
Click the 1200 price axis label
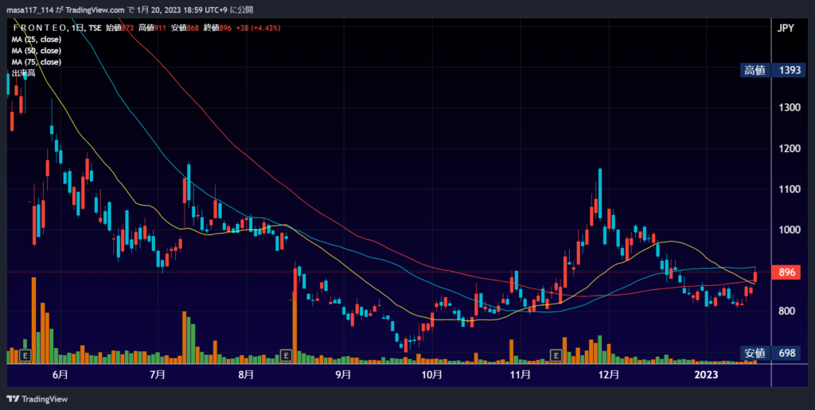(x=790, y=149)
